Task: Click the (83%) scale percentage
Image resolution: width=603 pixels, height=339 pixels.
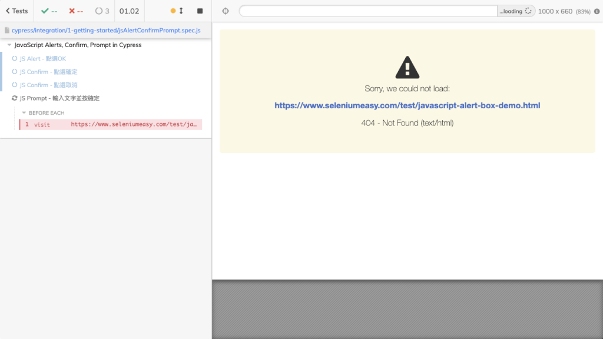Action: tap(583, 12)
